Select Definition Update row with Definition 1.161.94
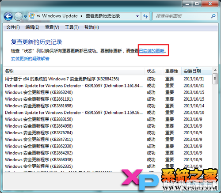This screenshot has width=221, height=193. (x=107, y=86)
